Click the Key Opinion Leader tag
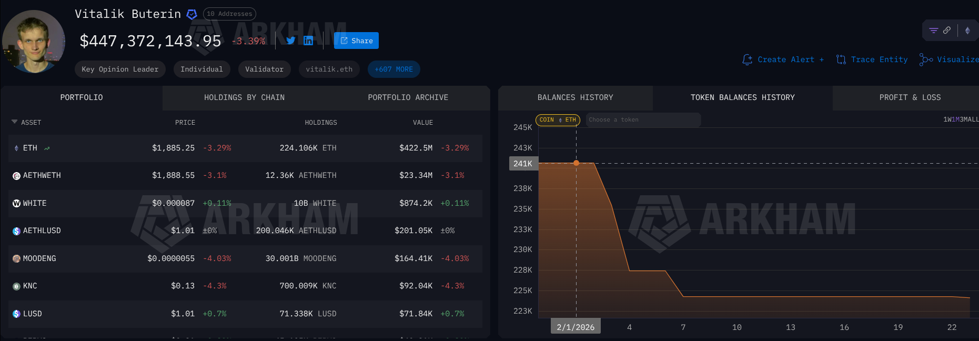The image size is (979, 341). coord(120,69)
